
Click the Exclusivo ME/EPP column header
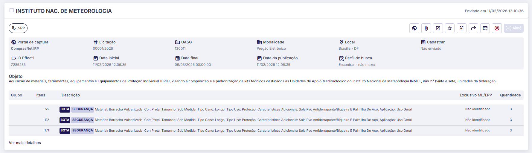click(475, 95)
